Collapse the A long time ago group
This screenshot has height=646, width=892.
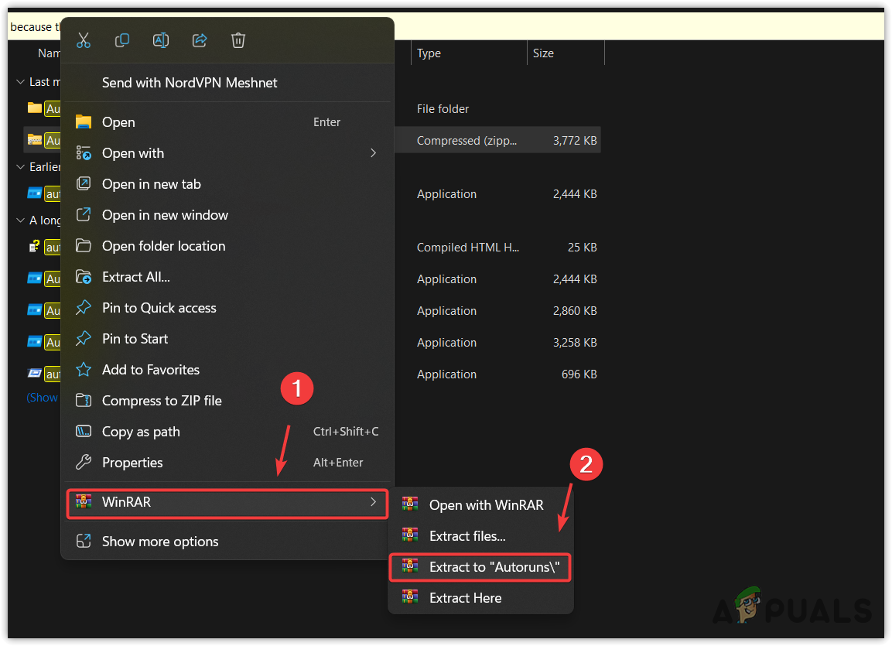pyautogui.click(x=20, y=220)
